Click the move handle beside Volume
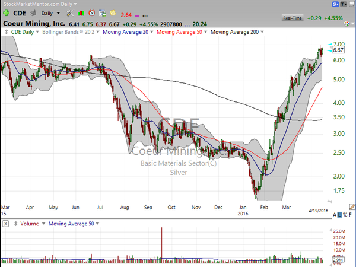The height and width of the screenshot is (267, 356). click(x=15, y=224)
